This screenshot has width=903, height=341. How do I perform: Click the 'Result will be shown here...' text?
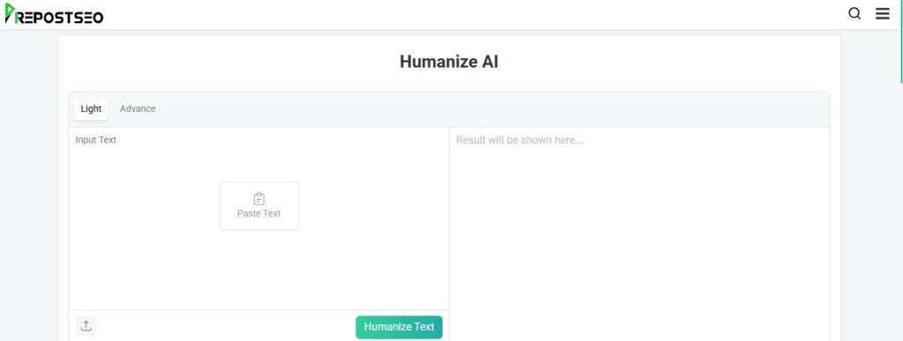click(x=519, y=140)
